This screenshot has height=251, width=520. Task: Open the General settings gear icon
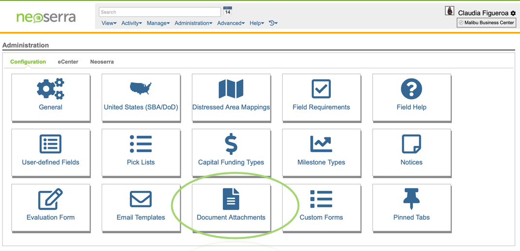click(x=51, y=89)
